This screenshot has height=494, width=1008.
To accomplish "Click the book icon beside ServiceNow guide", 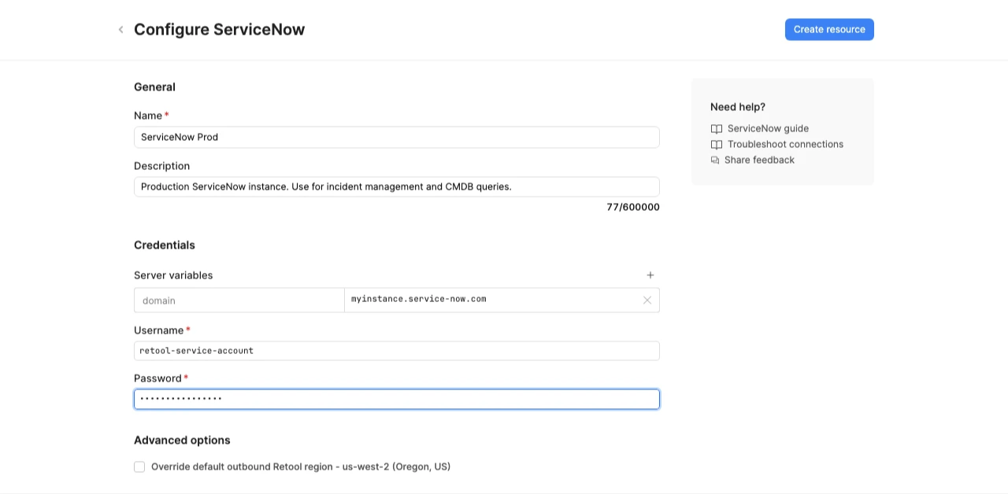I will coord(716,129).
